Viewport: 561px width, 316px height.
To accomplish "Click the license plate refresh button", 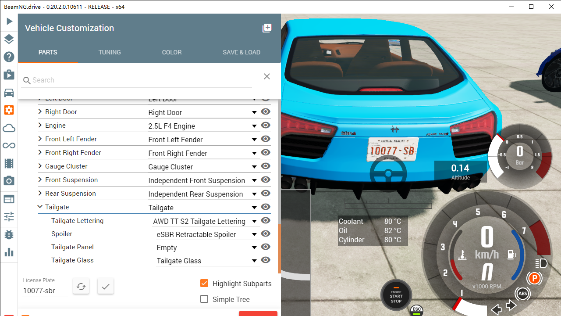I will point(81,287).
